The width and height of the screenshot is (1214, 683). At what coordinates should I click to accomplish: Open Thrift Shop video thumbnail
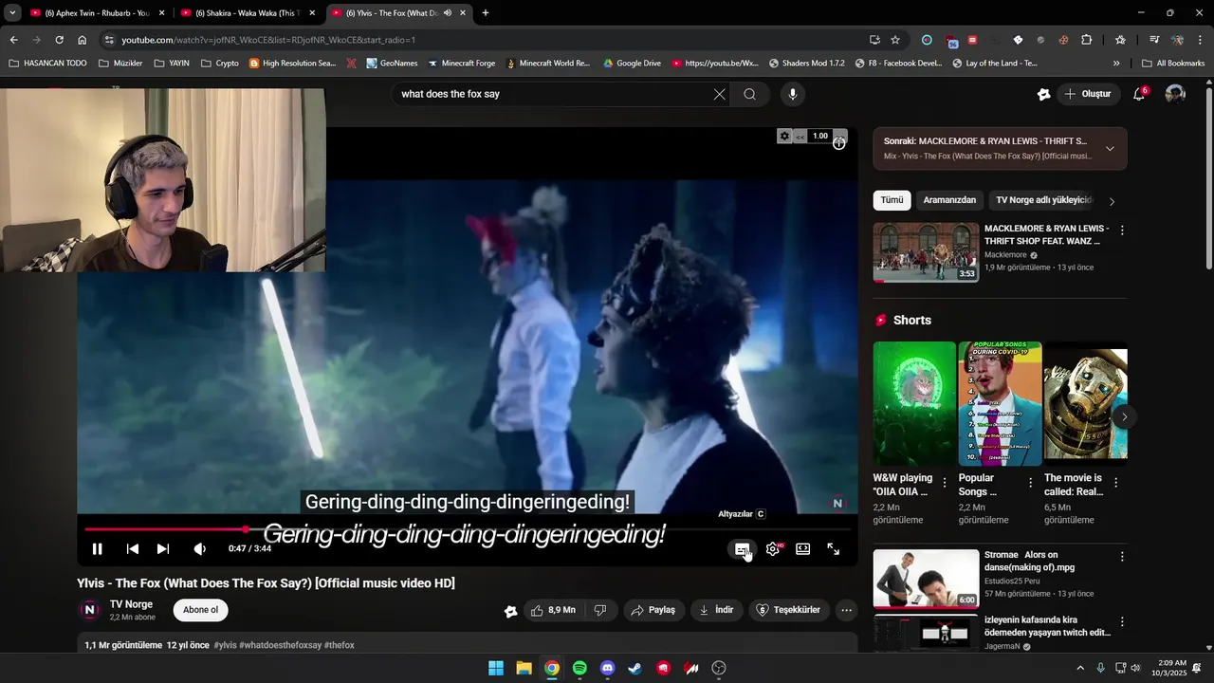coord(926,252)
